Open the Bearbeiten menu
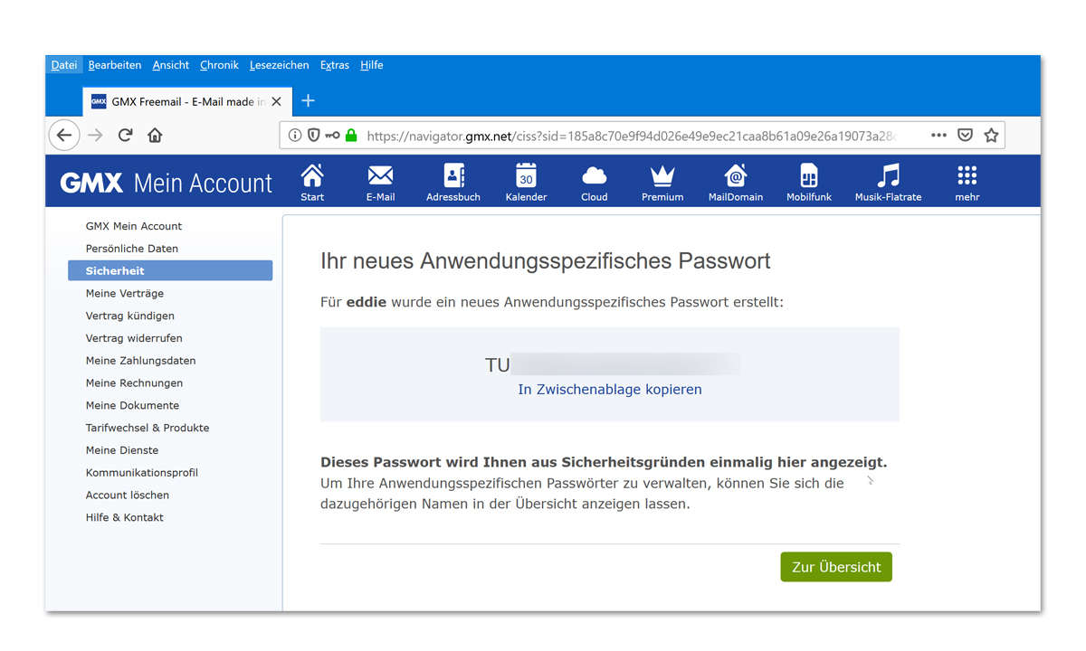The image size is (1086, 651). 115,65
